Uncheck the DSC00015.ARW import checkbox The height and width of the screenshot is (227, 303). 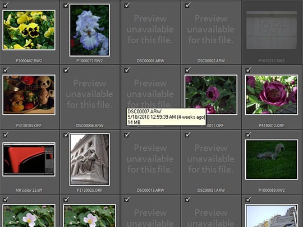[x=127, y=135]
